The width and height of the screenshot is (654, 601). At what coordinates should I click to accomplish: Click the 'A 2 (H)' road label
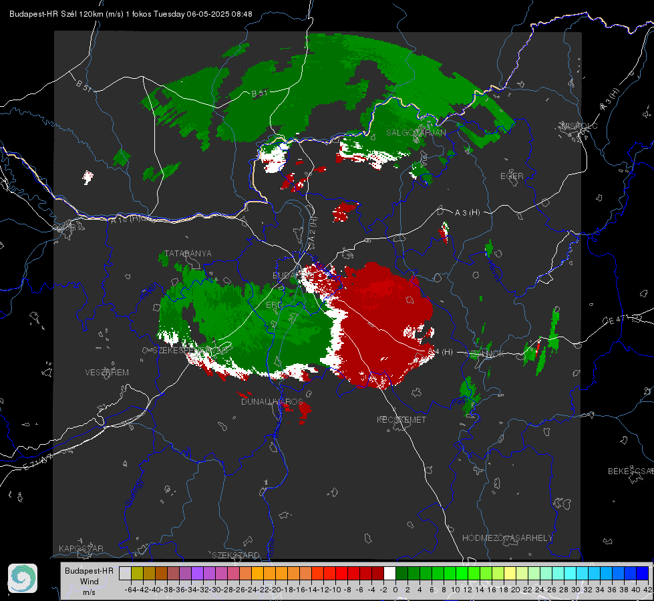tap(313, 230)
